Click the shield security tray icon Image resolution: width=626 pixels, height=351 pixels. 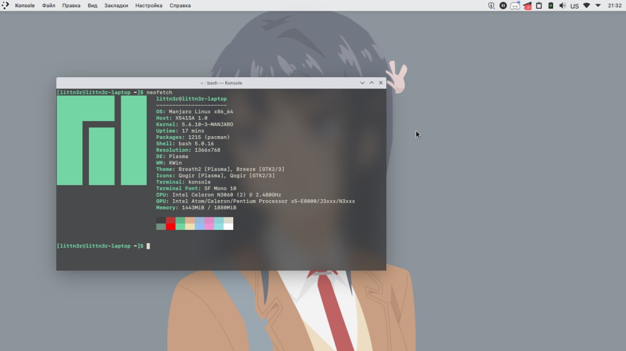point(492,6)
